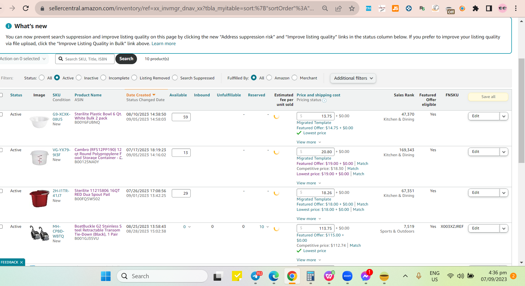The width and height of the screenshot is (525, 286).
Task: Open Calculator from the taskbar
Action: 311,276
